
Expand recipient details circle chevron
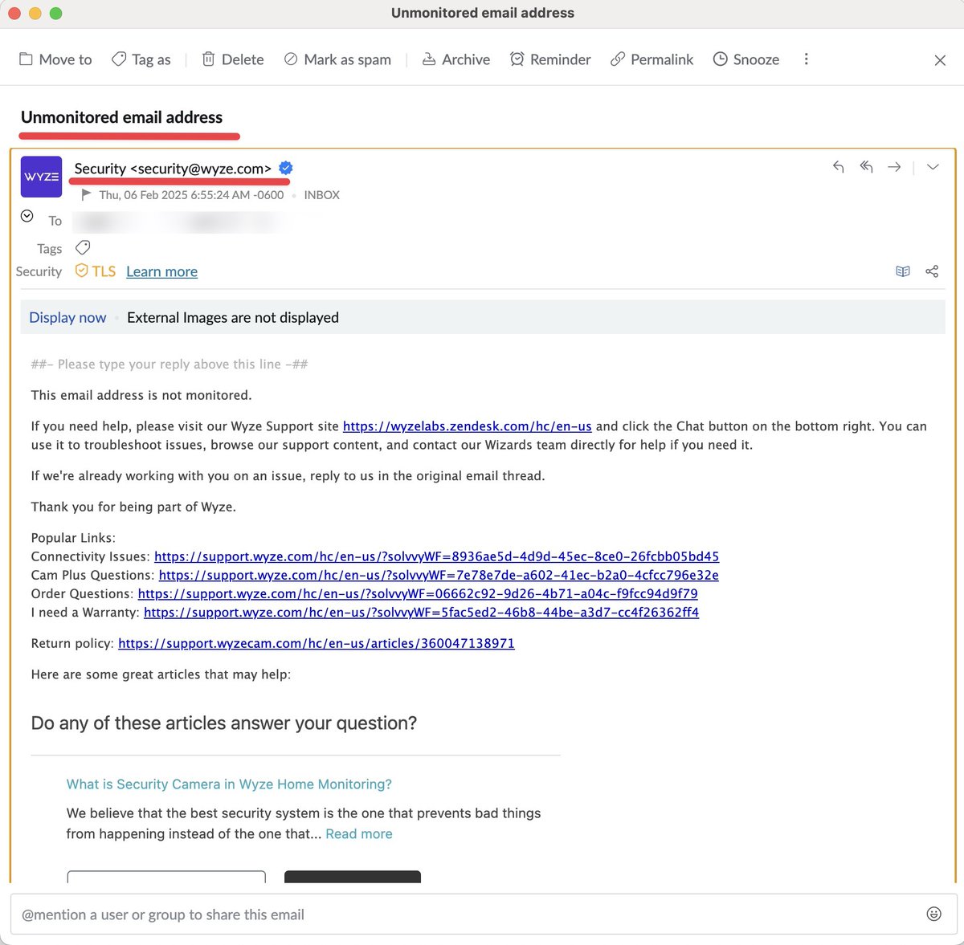(27, 216)
